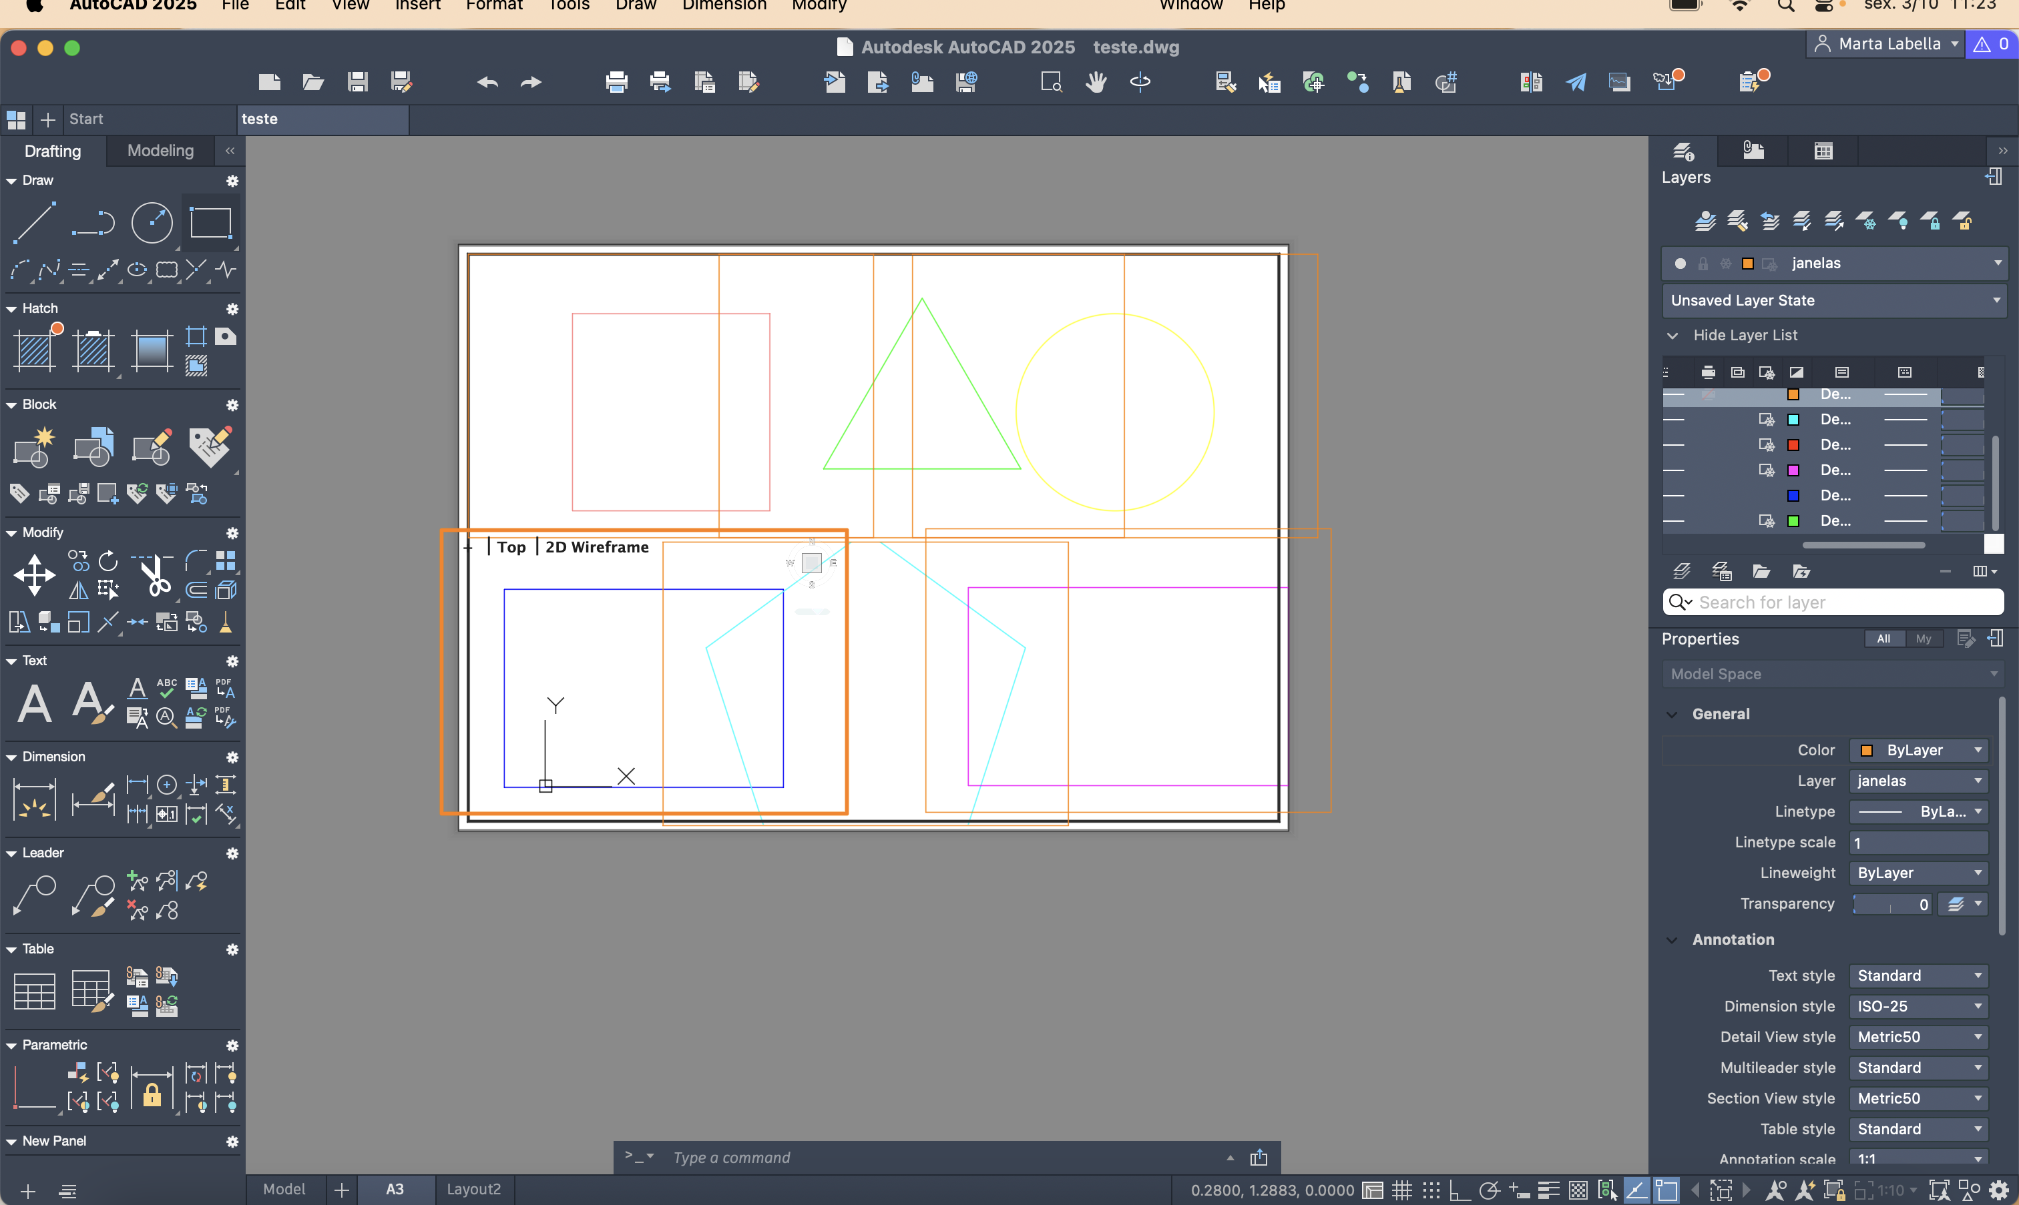Open the Dimension menu
Screen dimensions: 2019x1205
point(724,6)
